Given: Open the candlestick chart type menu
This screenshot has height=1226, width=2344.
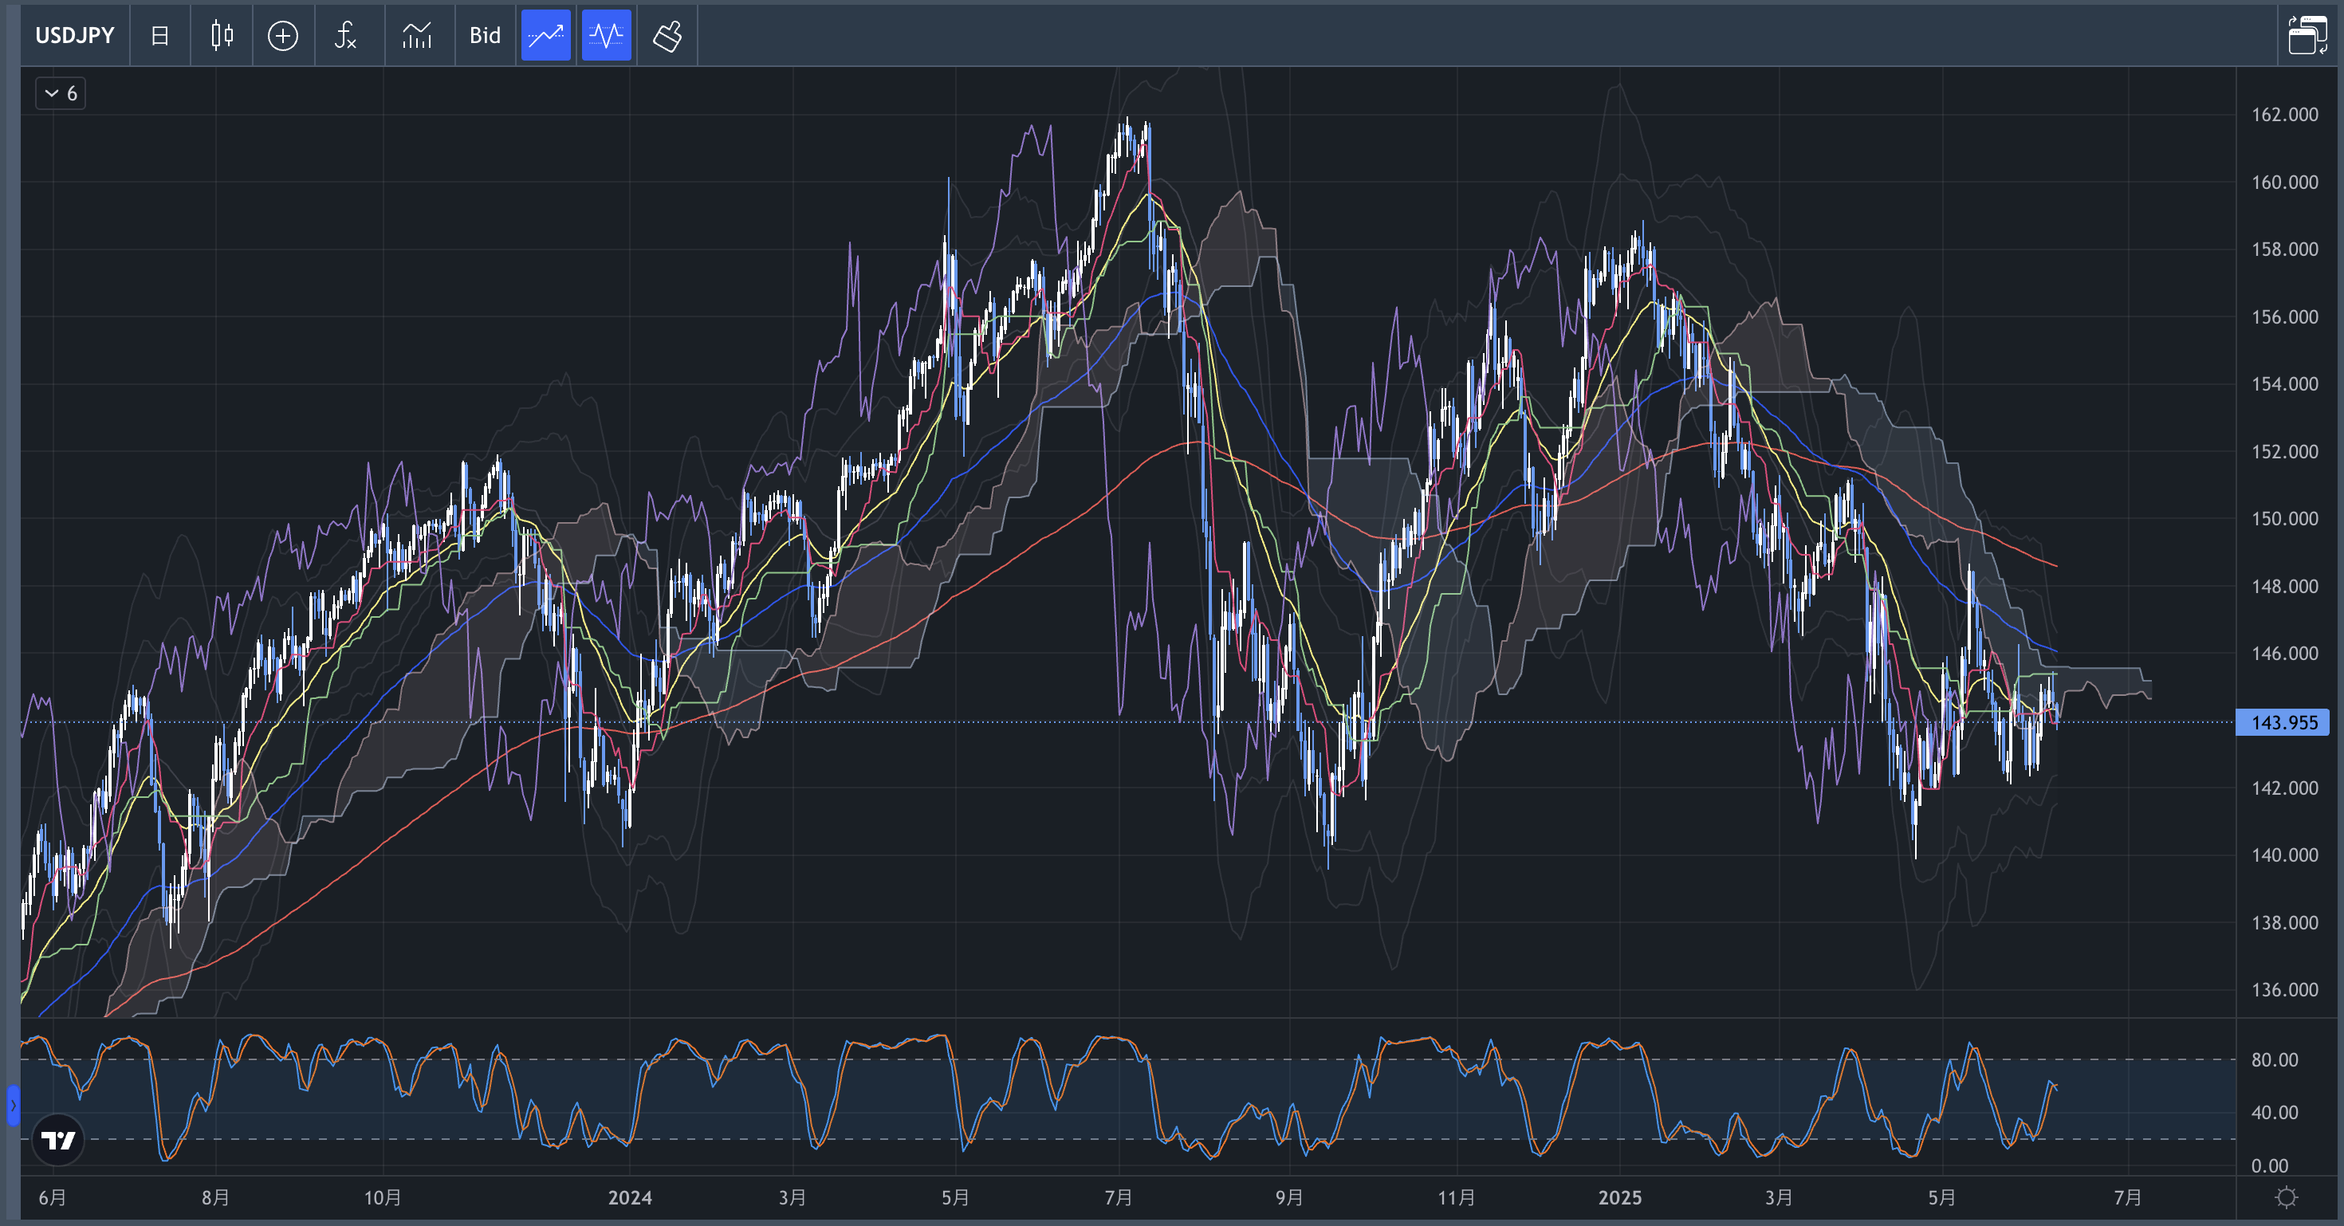Looking at the screenshot, I should point(222,35).
